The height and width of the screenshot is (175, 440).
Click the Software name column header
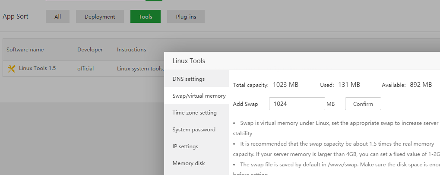[25, 50]
